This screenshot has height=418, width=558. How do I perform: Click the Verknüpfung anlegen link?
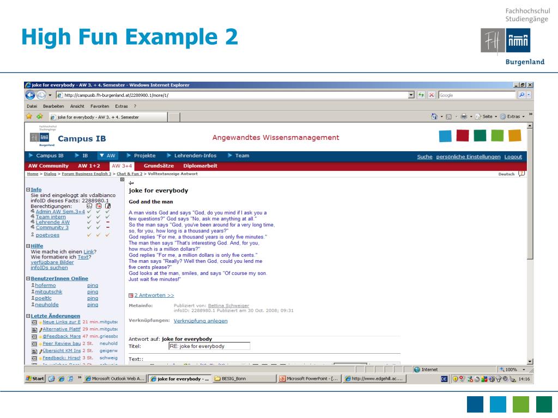201,321
